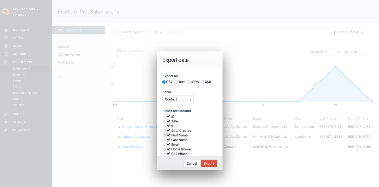Image resolution: width=379 pixels, height=187 pixels.
Task: Click the move handle beside Cell Phone
Action: (x=164, y=154)
